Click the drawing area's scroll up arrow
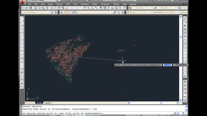The height and width of the screenshot is (116, 207). coord(180,16)
